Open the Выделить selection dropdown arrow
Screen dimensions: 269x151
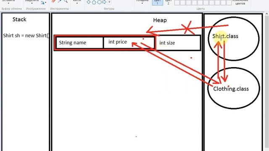(x=32, y=3)
